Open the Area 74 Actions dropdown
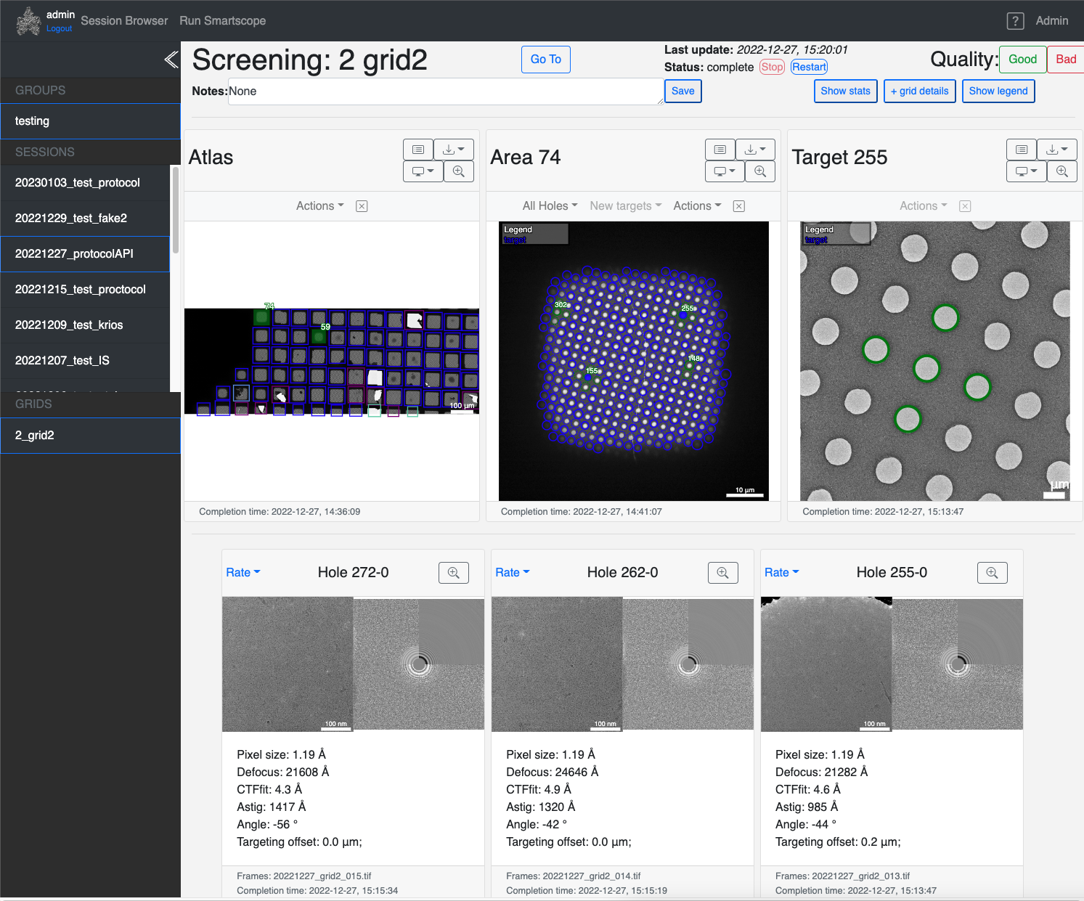Viewport: 1084px width, 901px height. coord(698,206)
